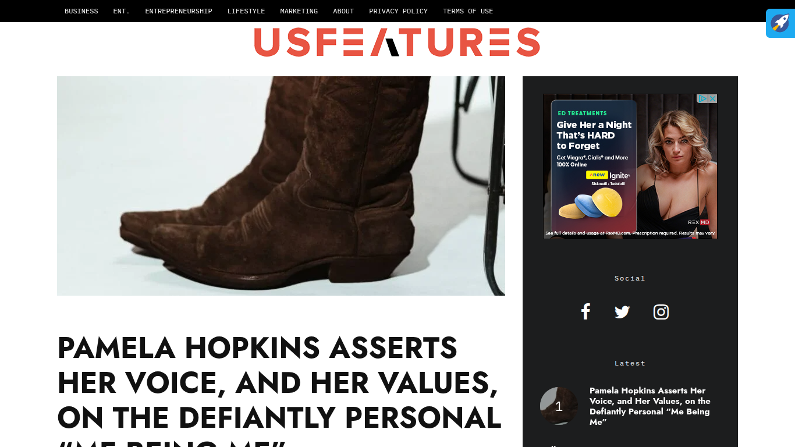Screen dimensions: 795x447
Task: Visit the About page
Action: click(x=343, y=11)
